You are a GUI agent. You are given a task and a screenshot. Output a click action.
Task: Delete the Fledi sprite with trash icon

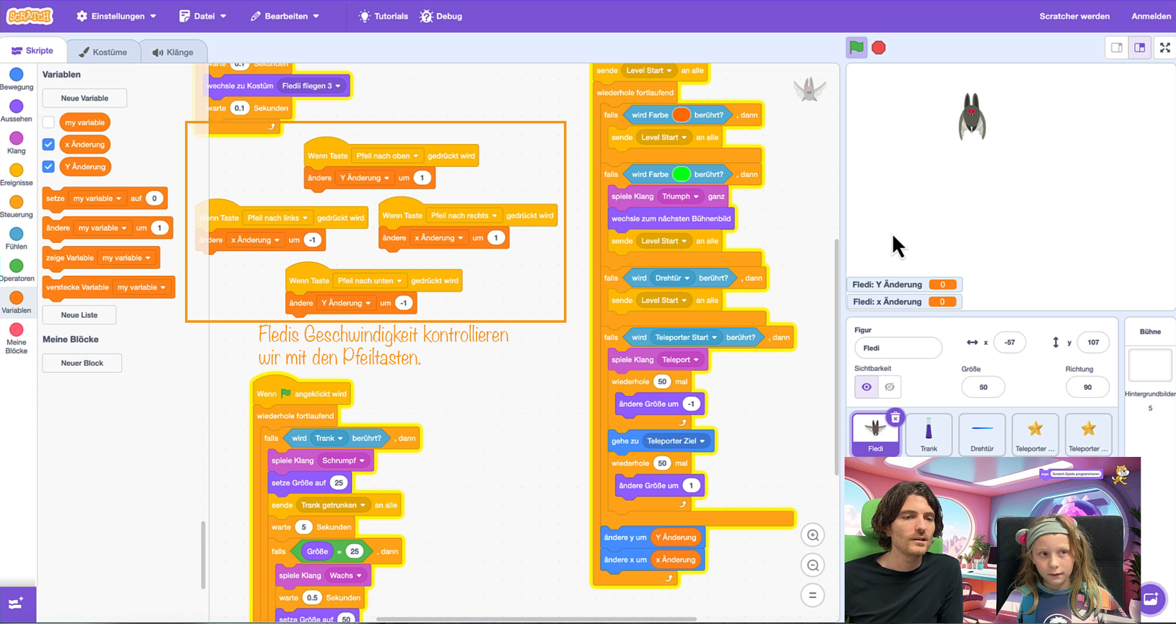click(895, 418)
